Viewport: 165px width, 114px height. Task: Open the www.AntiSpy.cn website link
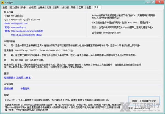coord(18,27)
